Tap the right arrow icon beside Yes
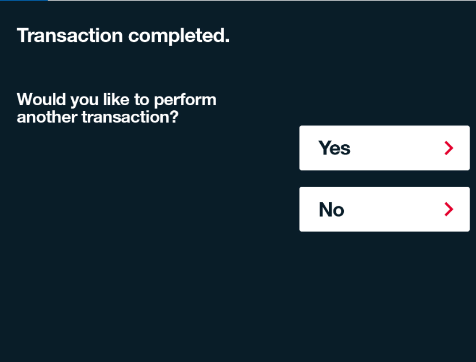This screenshot has width=476, height=362. (x=449, y=148)
